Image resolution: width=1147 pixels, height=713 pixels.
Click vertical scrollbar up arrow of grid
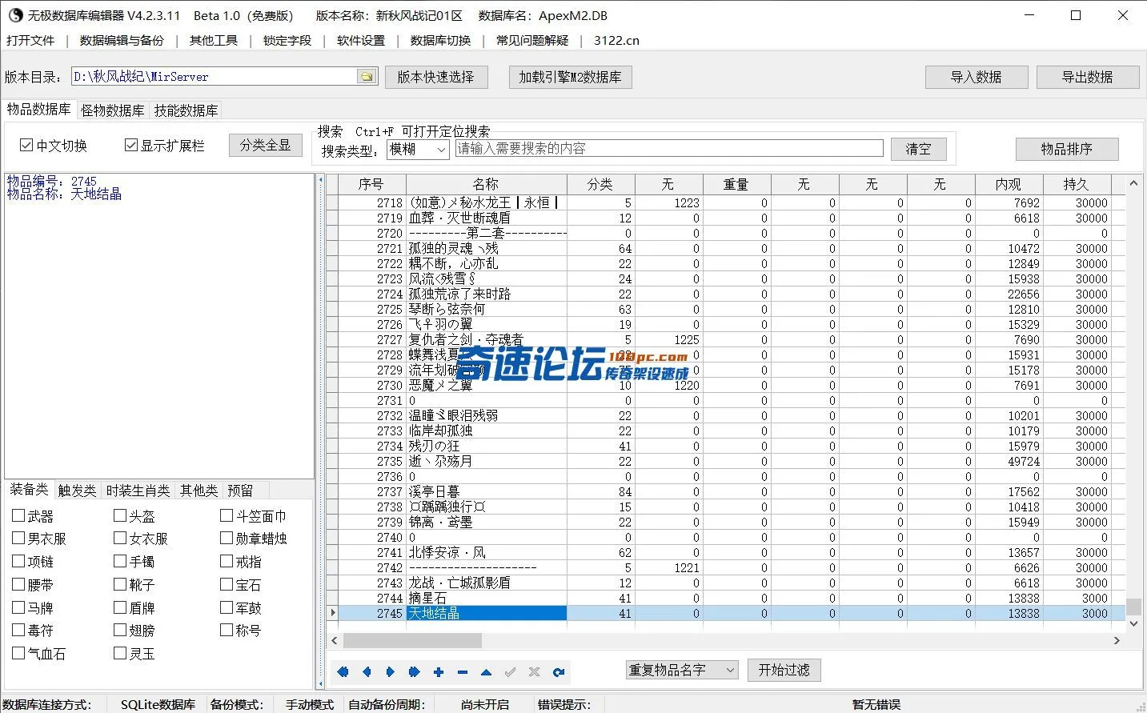pyautogui.click(x=1133, y=183)
